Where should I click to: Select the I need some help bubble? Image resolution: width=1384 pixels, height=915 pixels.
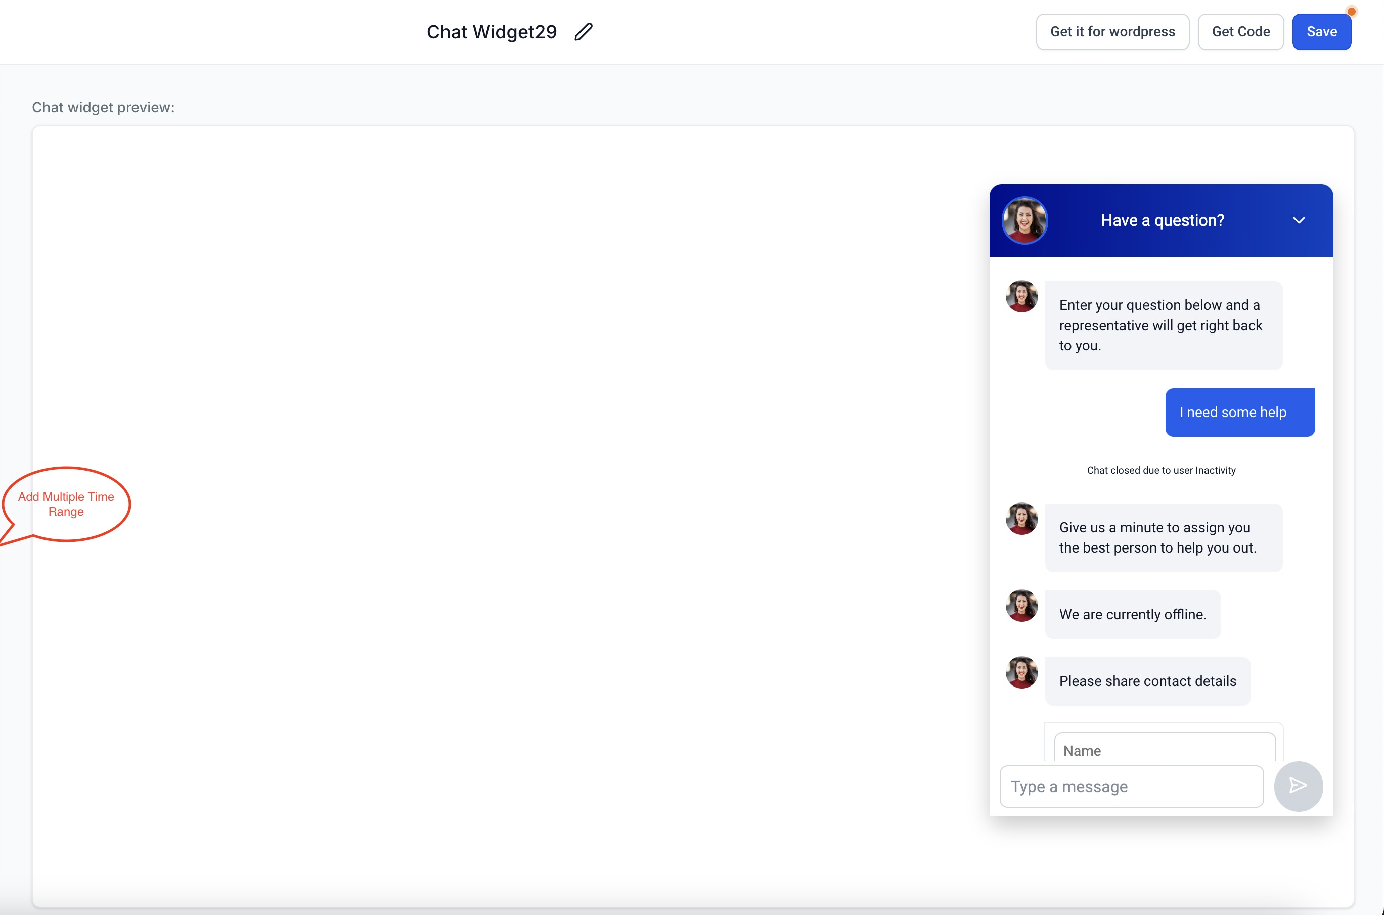point(1240,412)
